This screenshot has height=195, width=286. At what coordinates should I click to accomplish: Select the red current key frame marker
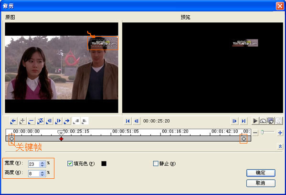coord(61,139)
